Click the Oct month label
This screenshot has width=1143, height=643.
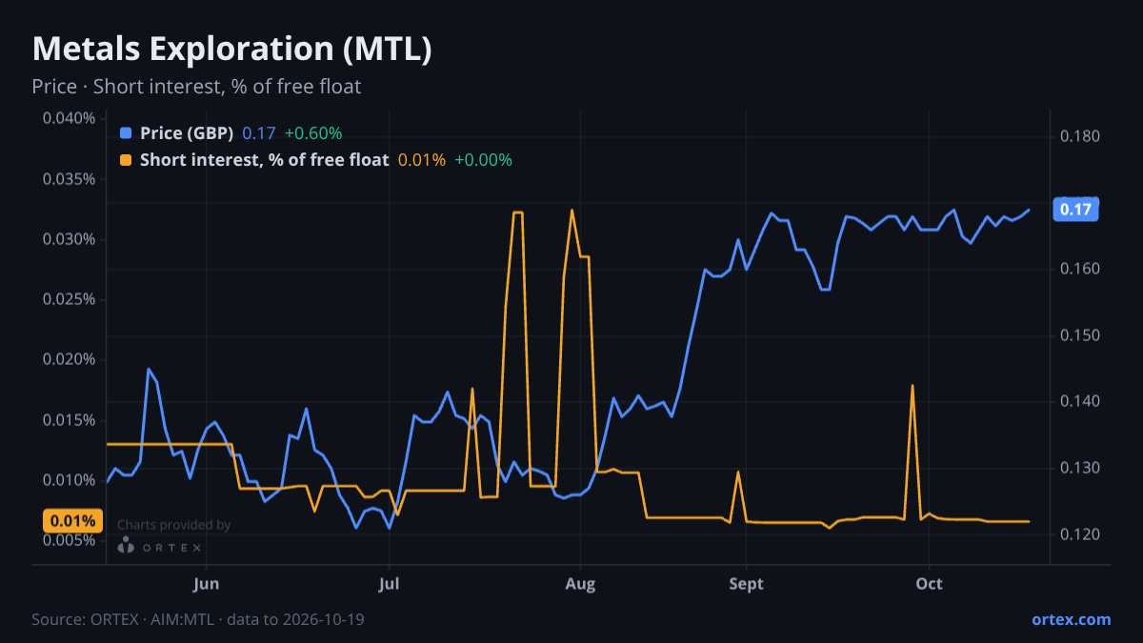pos(929,584)
